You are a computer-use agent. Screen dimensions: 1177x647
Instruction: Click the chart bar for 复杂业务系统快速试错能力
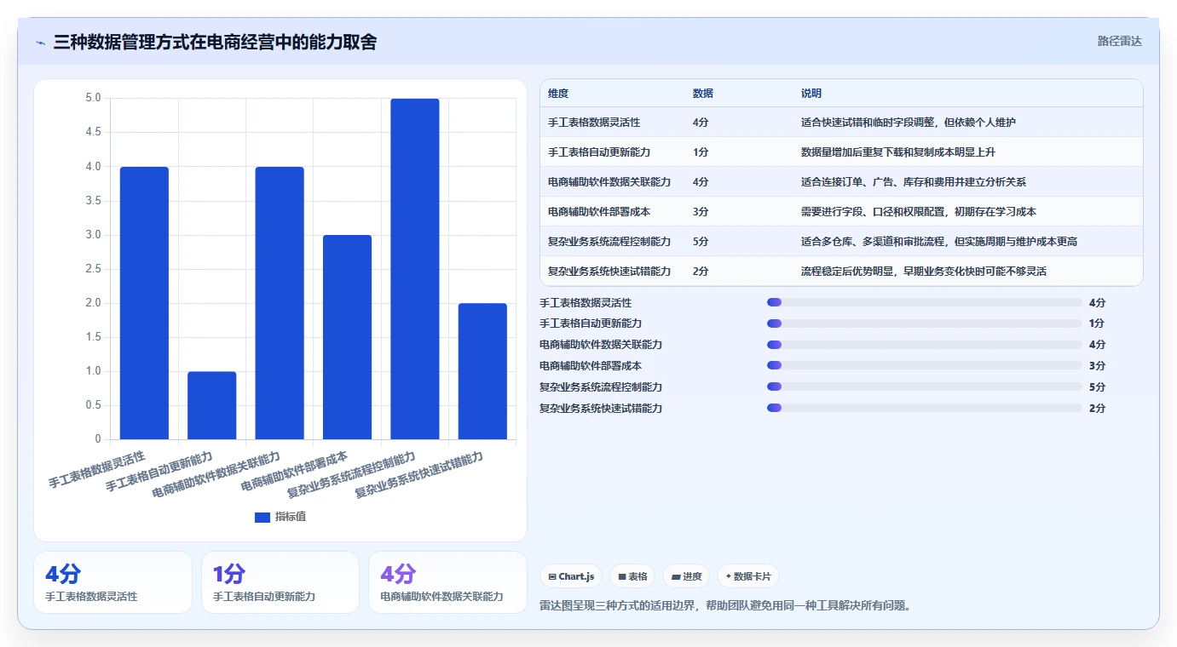482,371
